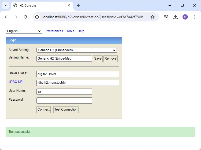Open the Tools link

coord(70,31)
